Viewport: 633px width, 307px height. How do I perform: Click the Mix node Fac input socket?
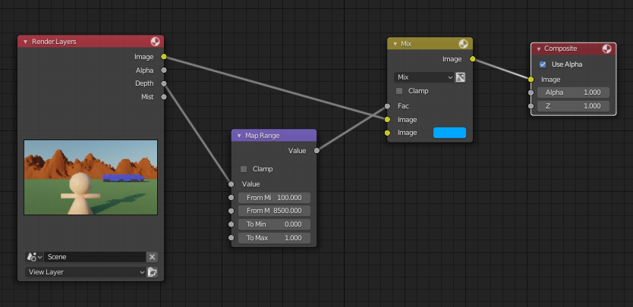tap(388, 106)
